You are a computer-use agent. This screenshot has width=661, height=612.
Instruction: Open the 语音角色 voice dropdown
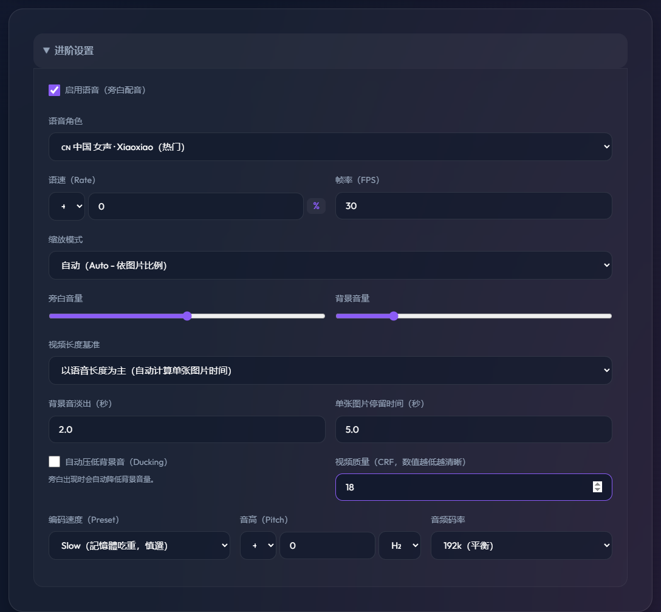pos(330,147)
